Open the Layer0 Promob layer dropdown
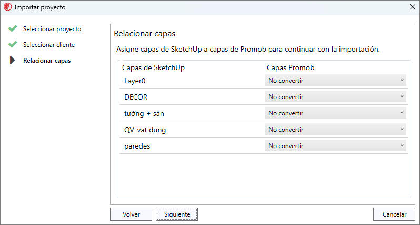The width and height of the screenshot is (420, 225). [336, 81]
